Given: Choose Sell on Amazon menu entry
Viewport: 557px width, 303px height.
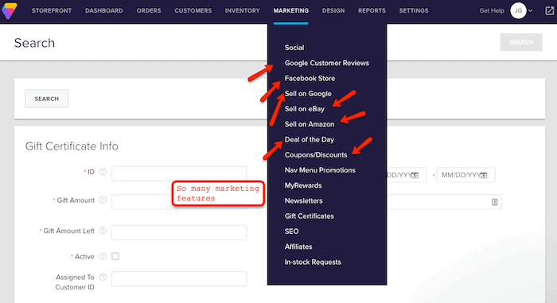Looking at the screenshot, I should (x=310, y=124).
